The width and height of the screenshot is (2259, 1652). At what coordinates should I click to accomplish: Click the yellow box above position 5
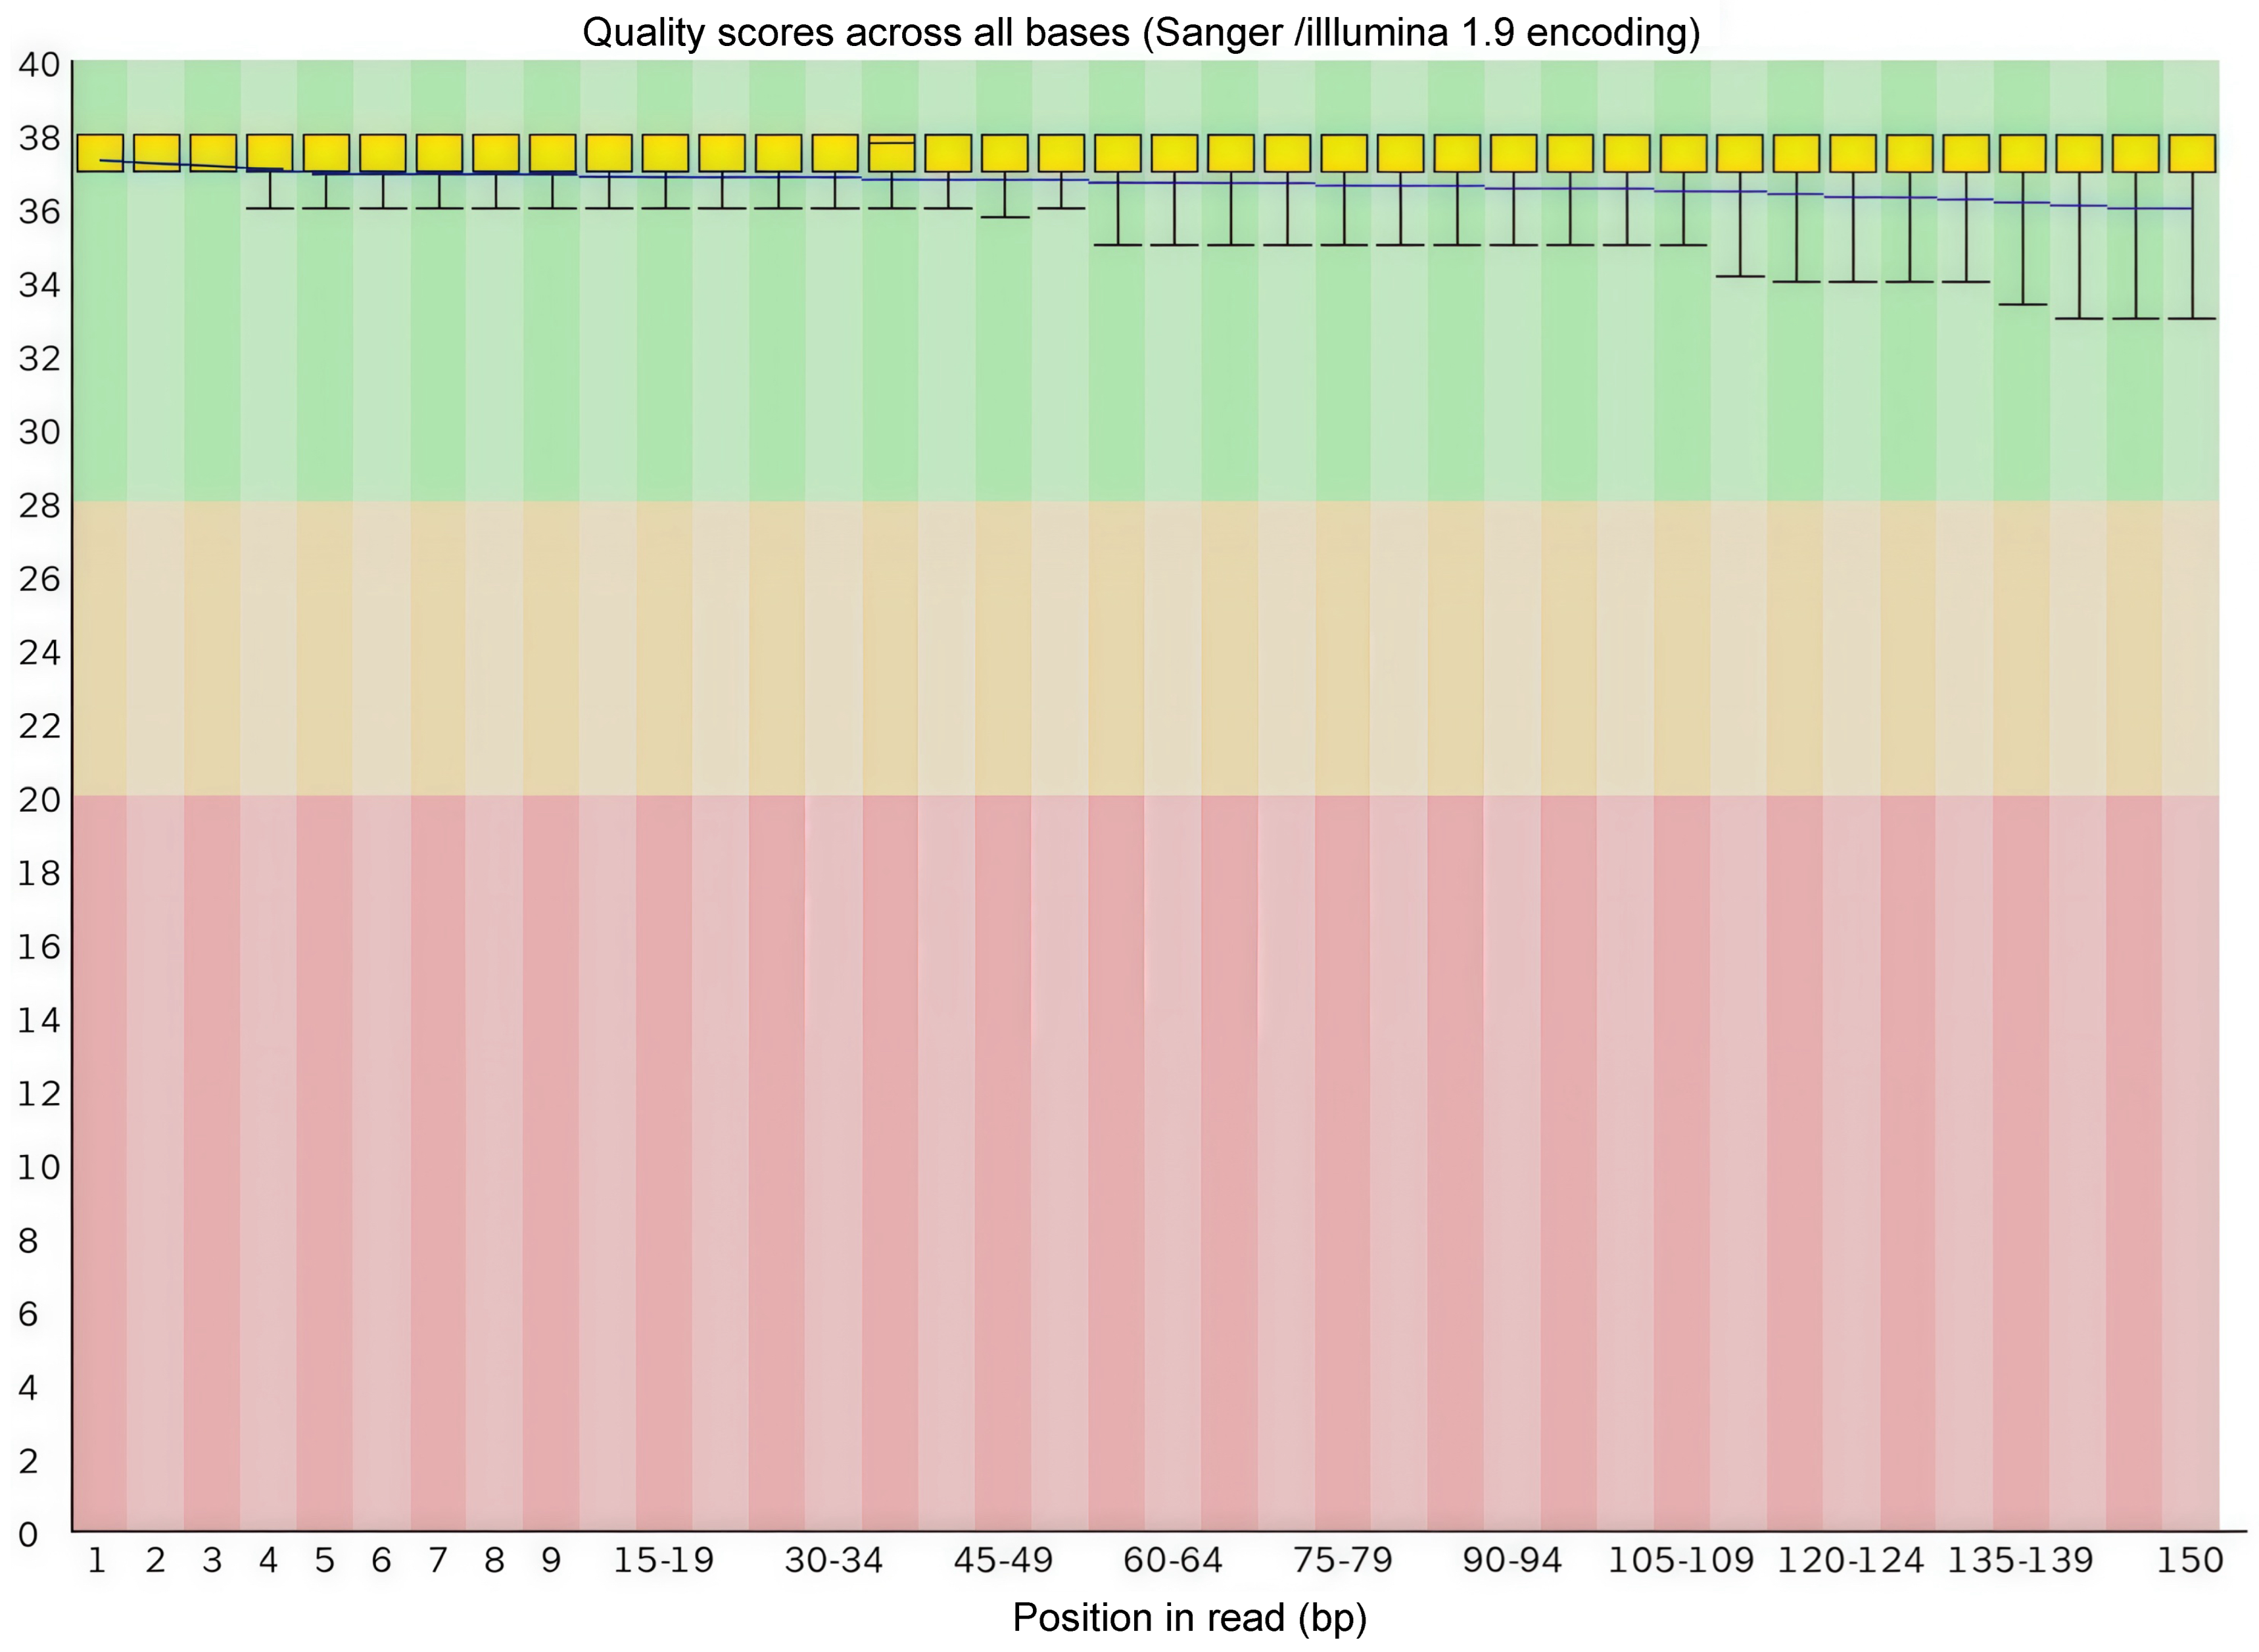(326, 153)
